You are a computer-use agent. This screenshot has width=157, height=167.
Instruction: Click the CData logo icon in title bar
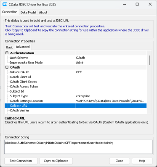point(5,4)
